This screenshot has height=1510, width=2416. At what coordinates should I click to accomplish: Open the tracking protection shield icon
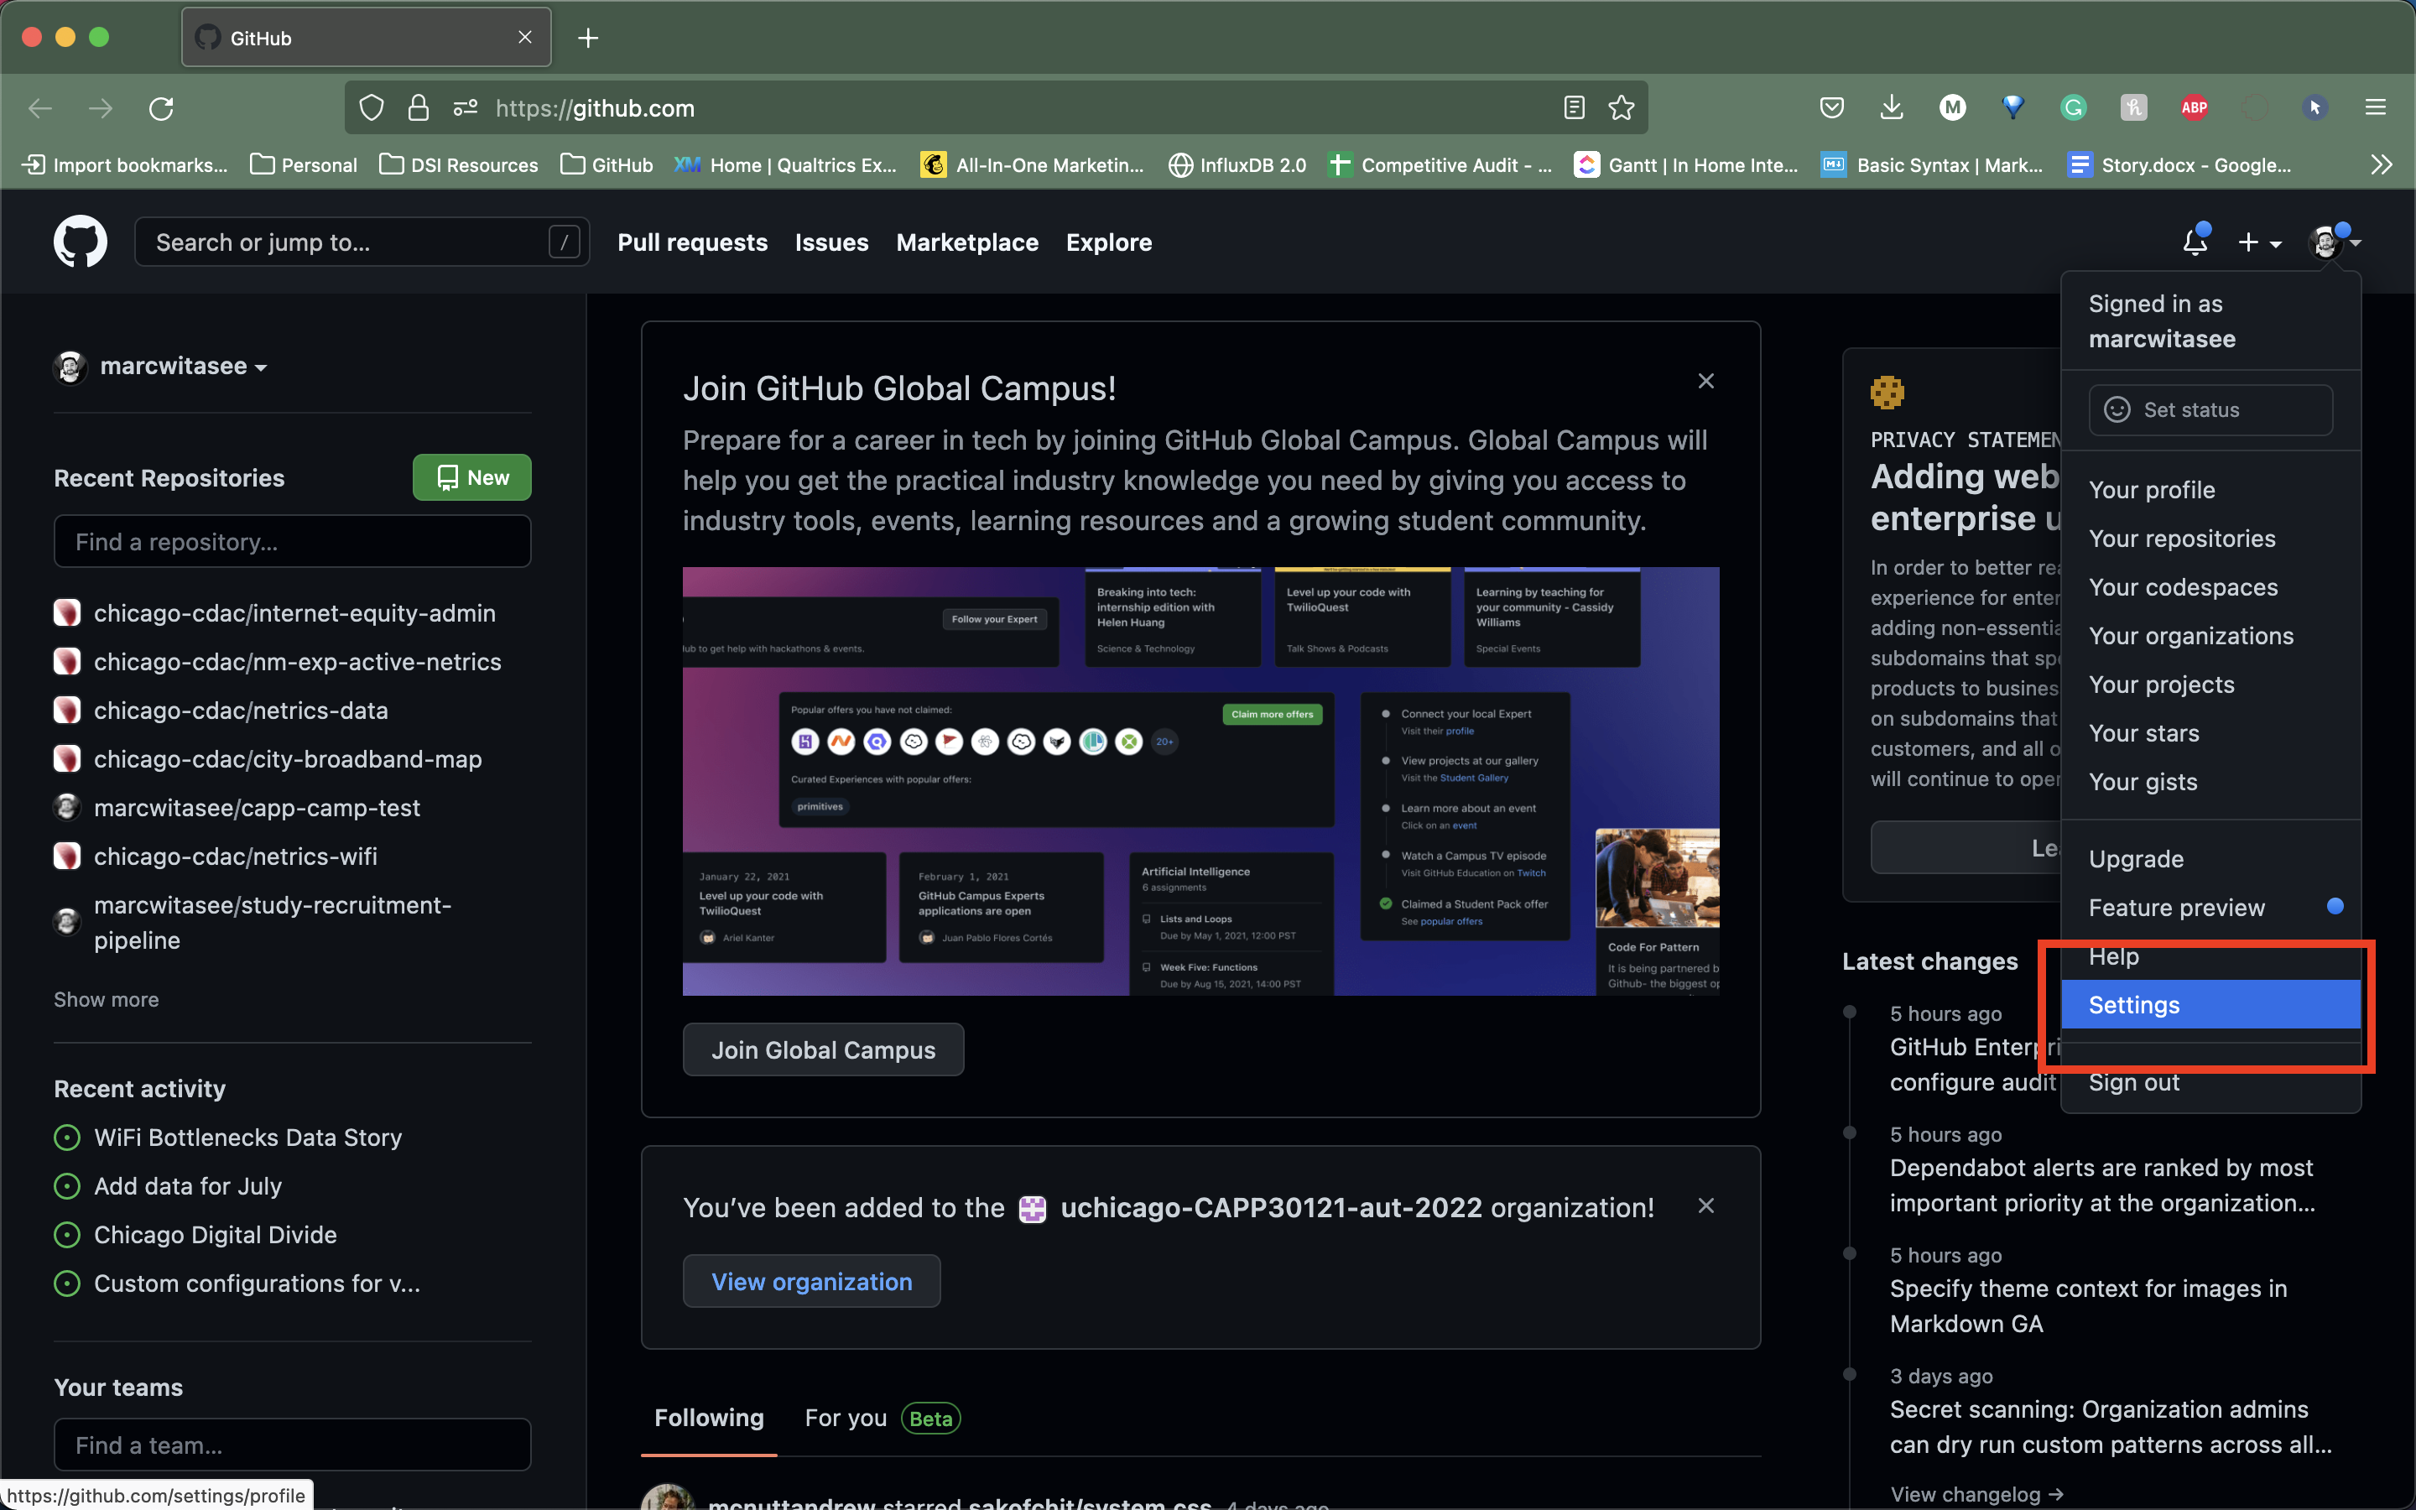pos(372,108)
